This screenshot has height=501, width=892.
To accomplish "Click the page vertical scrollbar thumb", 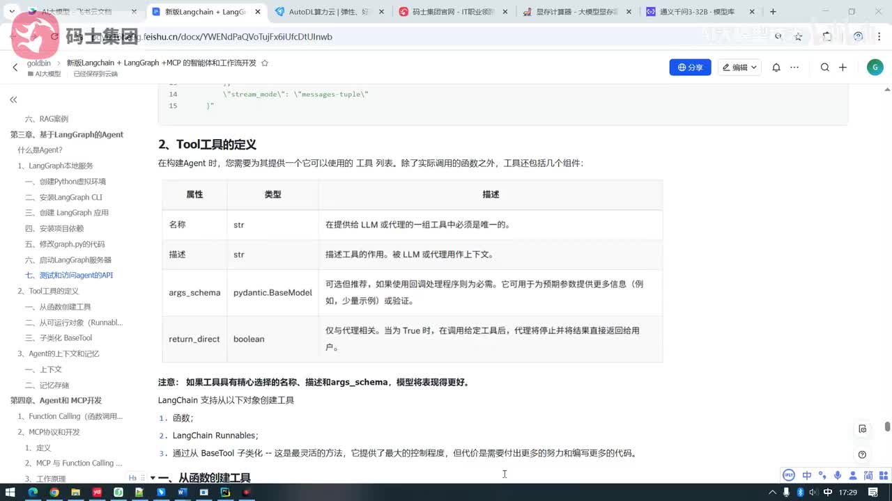I will [x=887, y=426].
